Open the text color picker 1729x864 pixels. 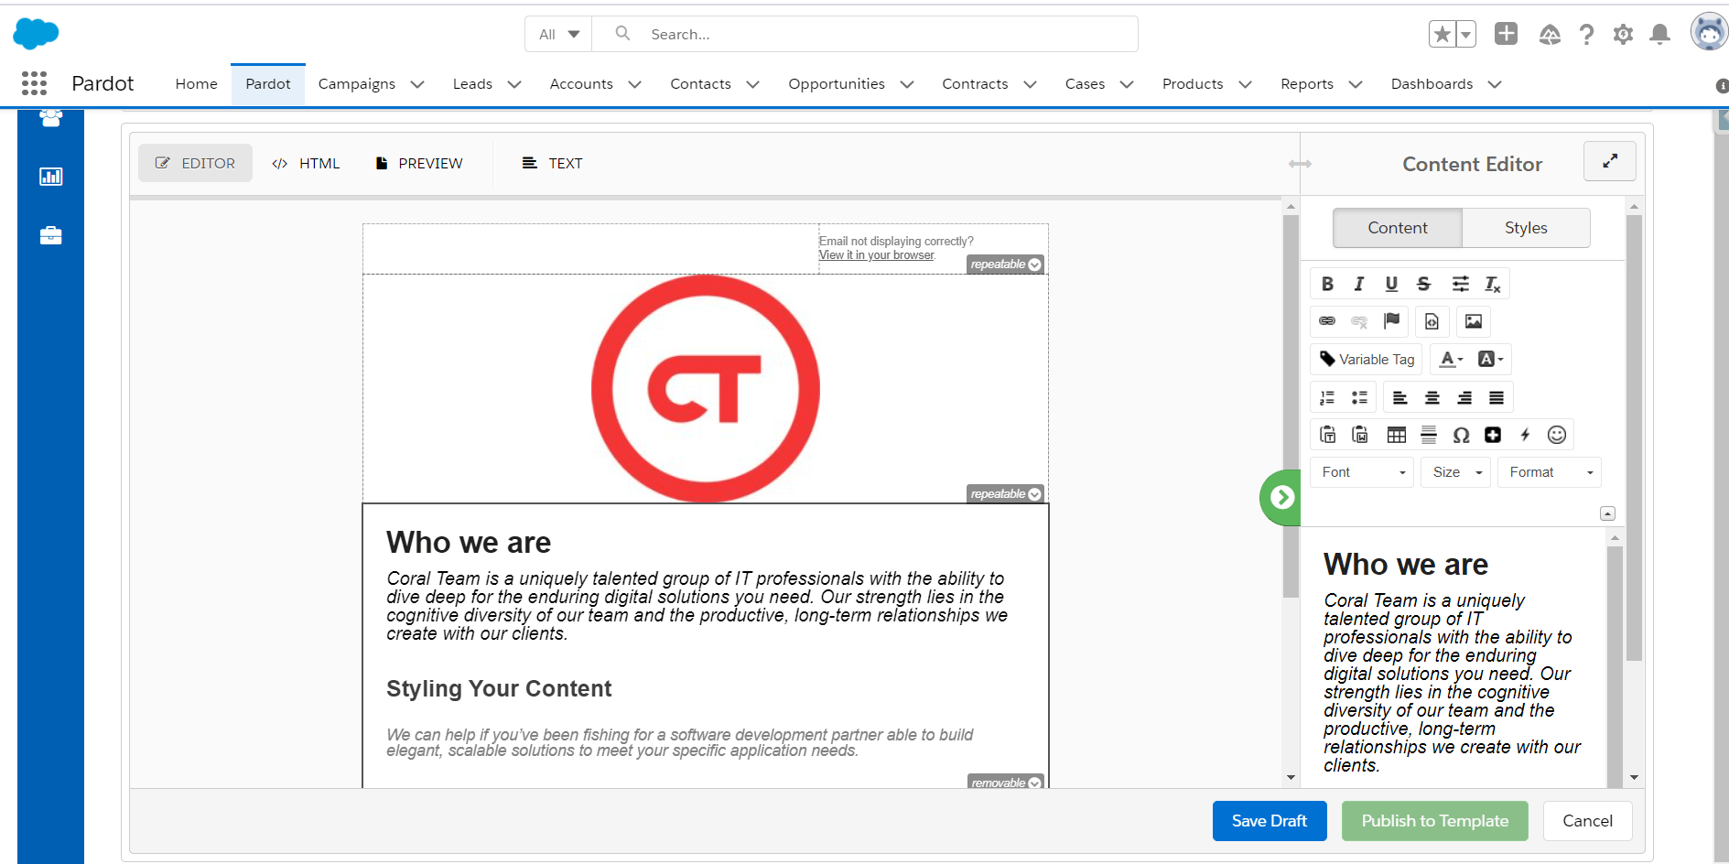[1452, 359]
